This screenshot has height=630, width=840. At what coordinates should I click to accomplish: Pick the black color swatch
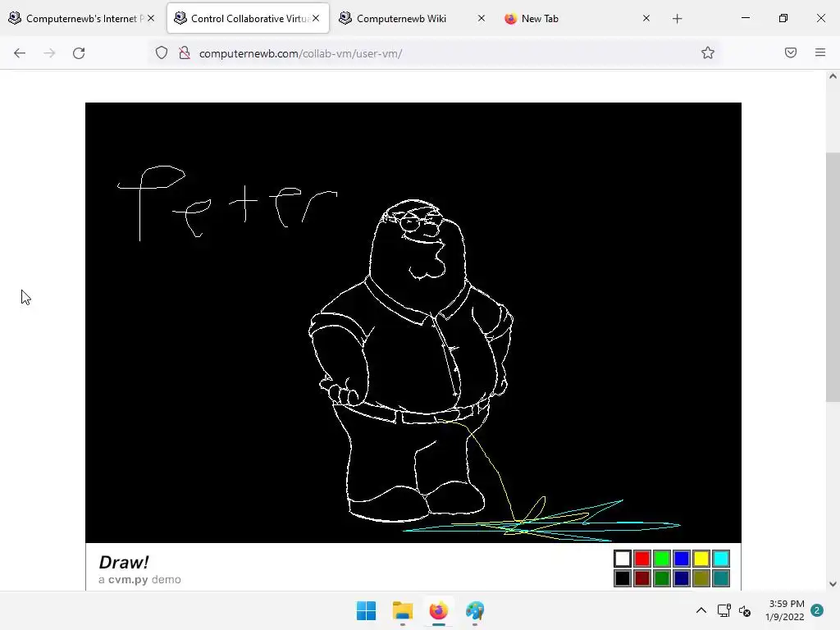pyautogui.click(x=623, y=578)
